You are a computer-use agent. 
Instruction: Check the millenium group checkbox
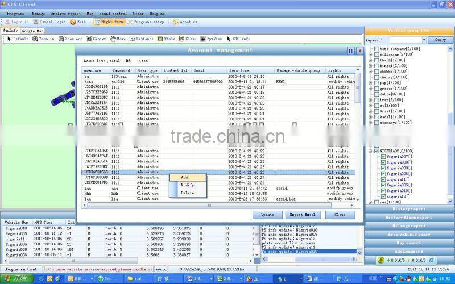tap(375, 55)
